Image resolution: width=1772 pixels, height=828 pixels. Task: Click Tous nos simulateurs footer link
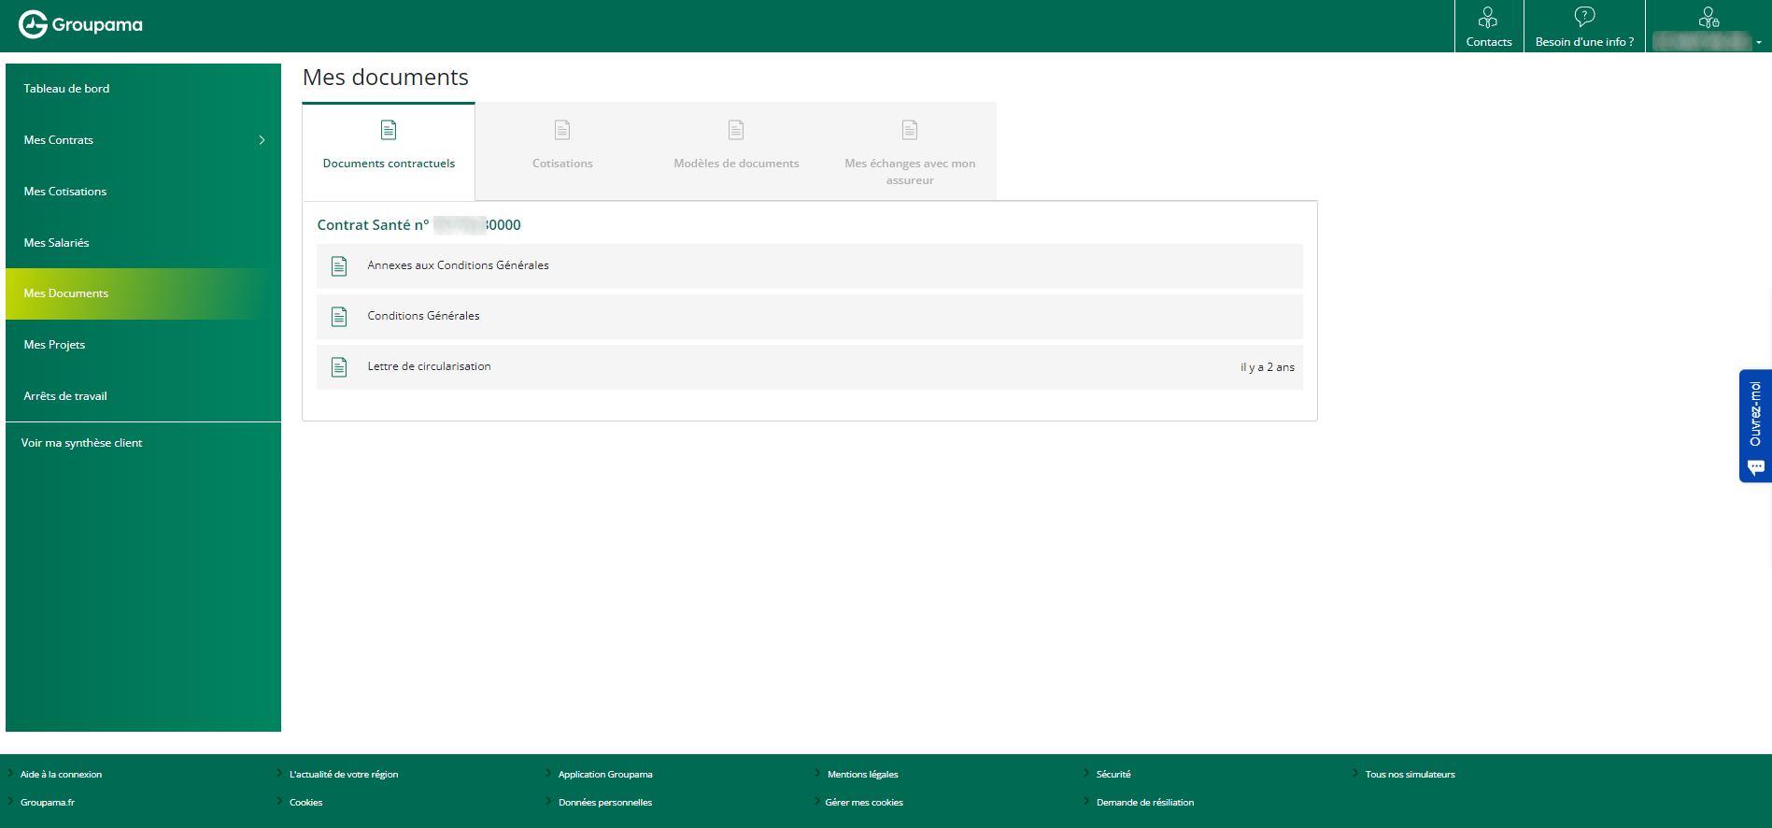1411,775
